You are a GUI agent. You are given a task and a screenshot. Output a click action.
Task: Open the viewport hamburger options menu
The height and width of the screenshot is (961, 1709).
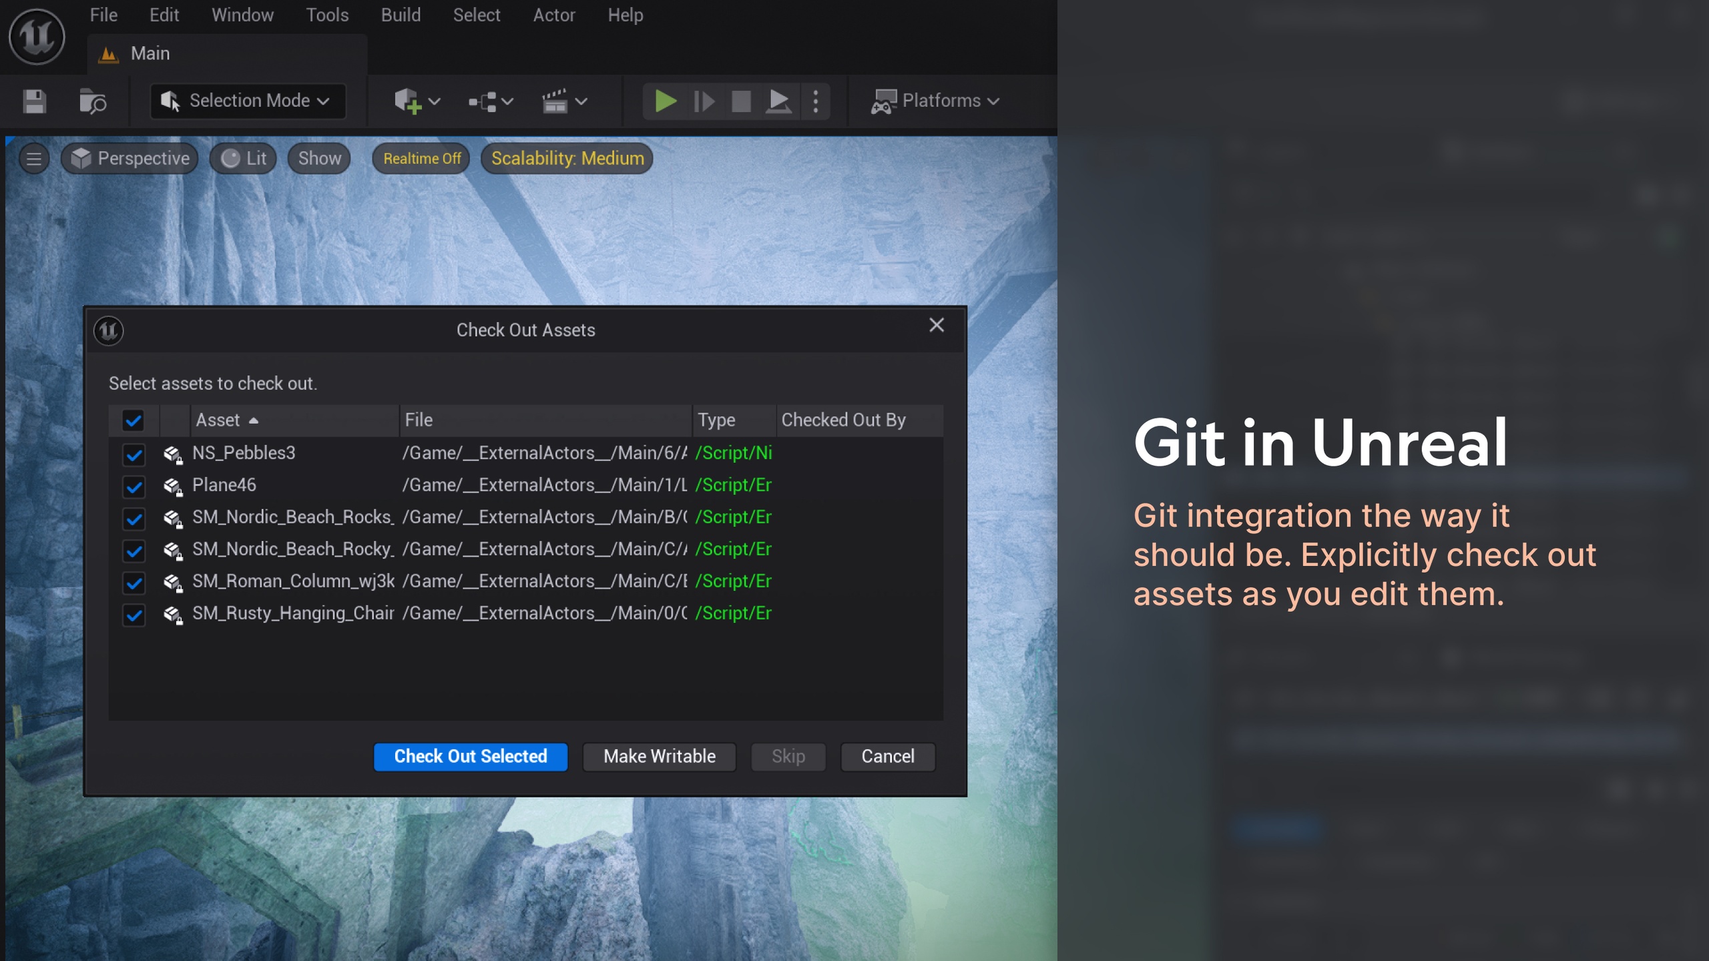click(33, 159)
